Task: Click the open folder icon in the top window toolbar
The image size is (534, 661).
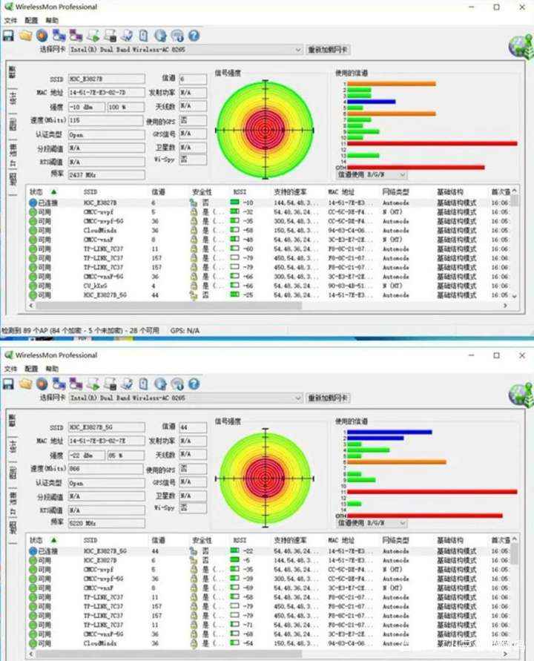Action: tap(25, 35)
